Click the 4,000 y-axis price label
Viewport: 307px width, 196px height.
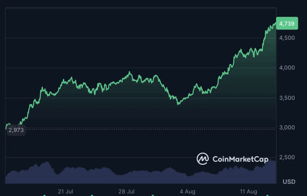(287, 68)
